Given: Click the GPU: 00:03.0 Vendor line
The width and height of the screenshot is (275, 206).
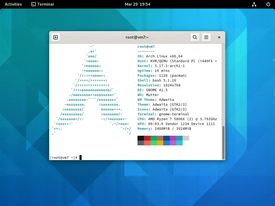Looking at the screenshot, I should 176,124.
